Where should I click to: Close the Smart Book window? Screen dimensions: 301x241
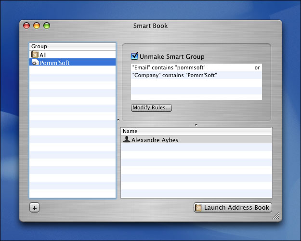point(26,26)
